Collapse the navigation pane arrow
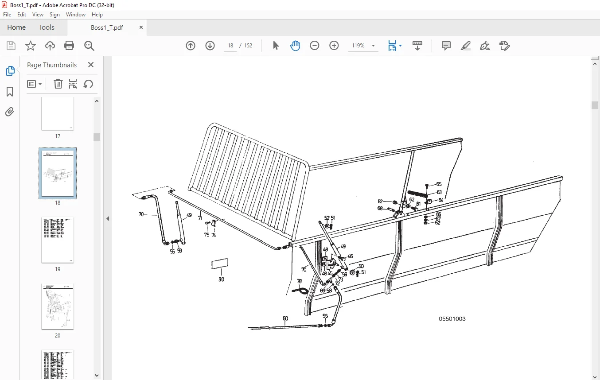600x380 pixels. click(107, 218)
